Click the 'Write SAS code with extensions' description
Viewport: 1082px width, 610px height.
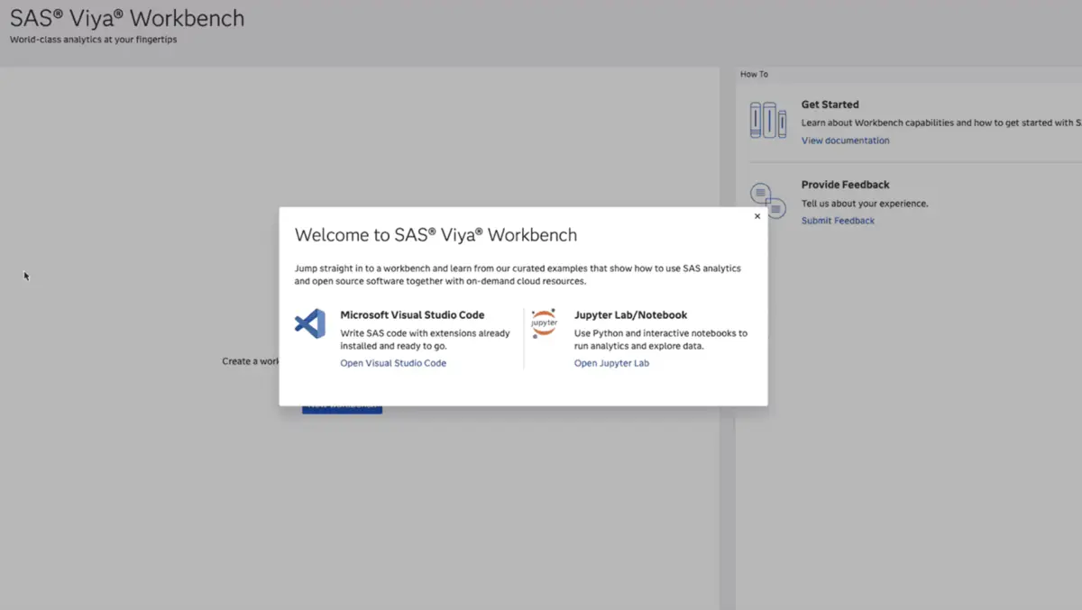(x=425, y=339)
